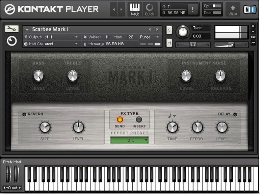Click the Tune knob
The height and width of the screenshot is (194, 260).
click(x=183, y=32)
